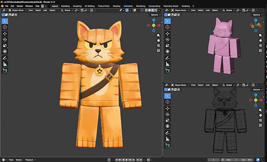This screenshot has width=267, height=162.
Task: Activate the Move tool in the main viewport
Action: point(5,34)
